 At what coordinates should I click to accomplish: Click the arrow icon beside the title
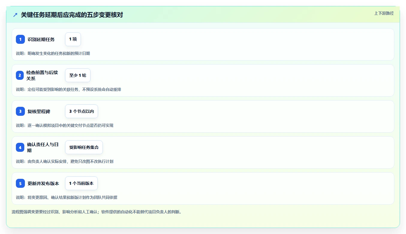coord(15,15)
